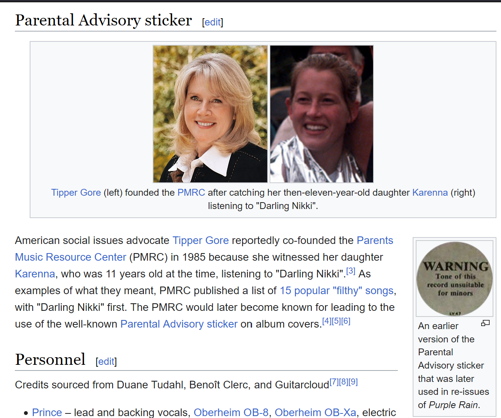Open Tipper Gore link in article paragraph
The image size is (501, 418).
(201, 241)
